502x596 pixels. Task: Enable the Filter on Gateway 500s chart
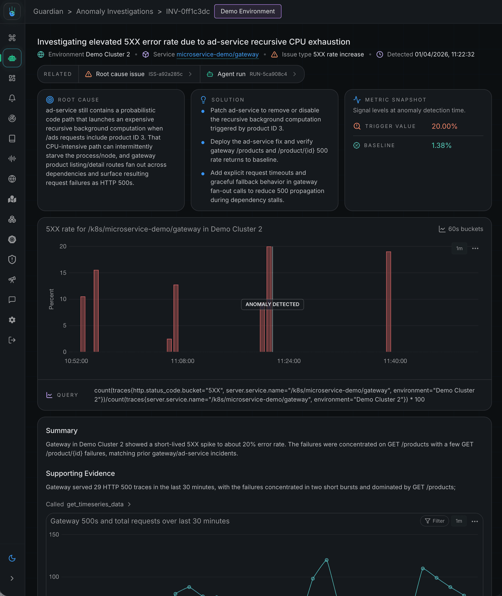[434, 521]
